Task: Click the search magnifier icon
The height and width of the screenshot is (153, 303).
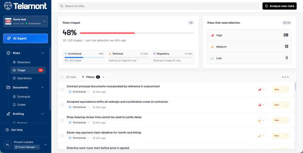Action: point(62,6)
